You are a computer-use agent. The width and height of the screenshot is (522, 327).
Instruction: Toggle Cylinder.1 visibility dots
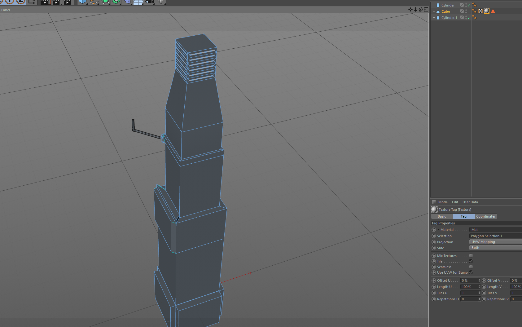(466, 18)
